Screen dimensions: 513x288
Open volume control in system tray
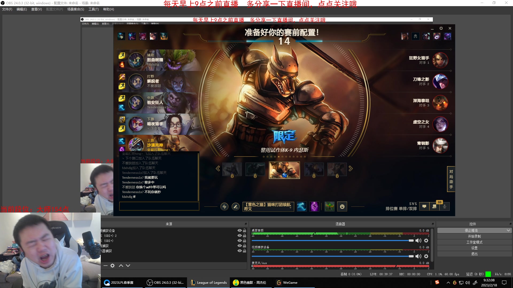(468, 283)
